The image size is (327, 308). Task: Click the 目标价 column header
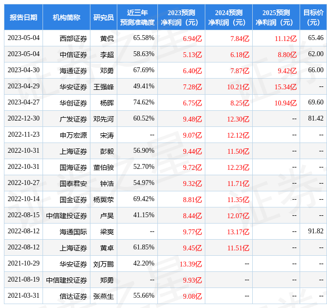(313, 18)
